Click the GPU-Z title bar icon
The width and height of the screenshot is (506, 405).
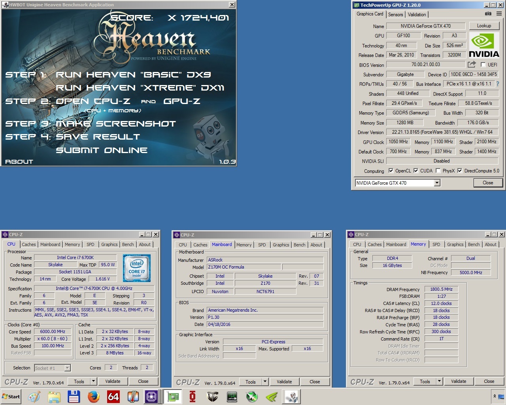[x=356, y=5]
